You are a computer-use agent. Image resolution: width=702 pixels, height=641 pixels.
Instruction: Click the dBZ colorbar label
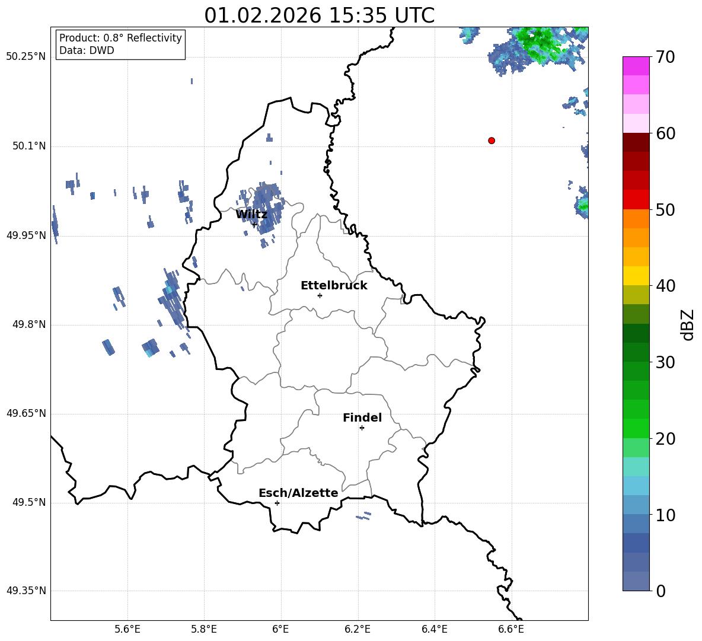[687, 324]
